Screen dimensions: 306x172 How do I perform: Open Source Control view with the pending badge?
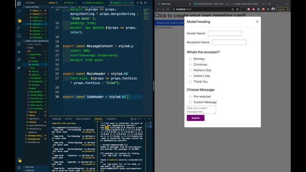coord(19,20)
